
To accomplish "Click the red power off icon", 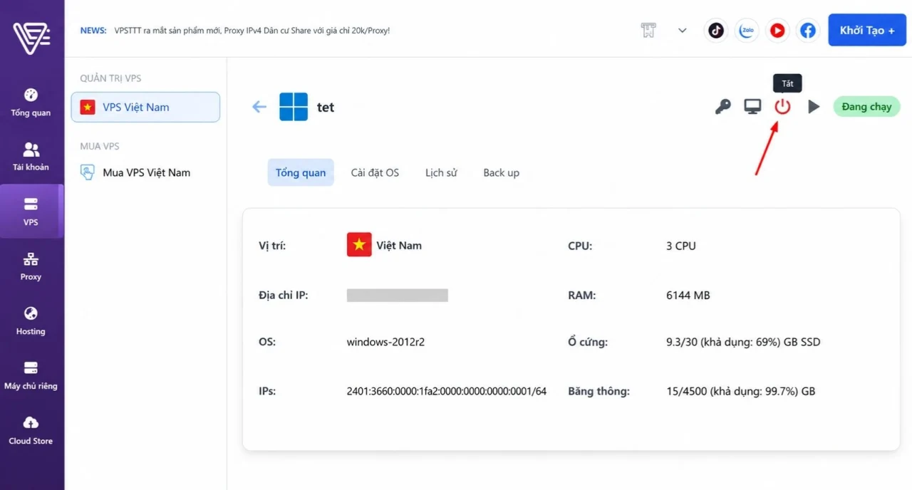I will (782, 107).
